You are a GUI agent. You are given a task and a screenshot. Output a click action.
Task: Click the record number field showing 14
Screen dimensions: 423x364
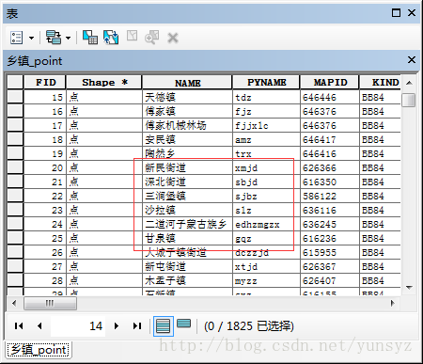pos(78,326)
